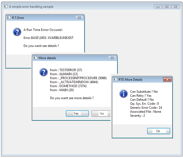Click the RTE More Details title bar icon
The height and width of the screenshot is (158, 183).
(x=115, y=79)
